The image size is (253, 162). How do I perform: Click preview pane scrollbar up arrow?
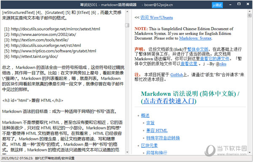(x=250, y=11)
